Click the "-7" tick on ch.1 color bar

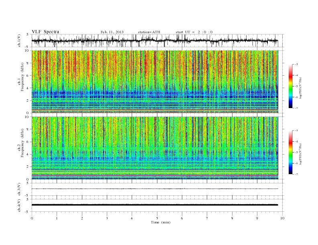[x=296, y=108]
